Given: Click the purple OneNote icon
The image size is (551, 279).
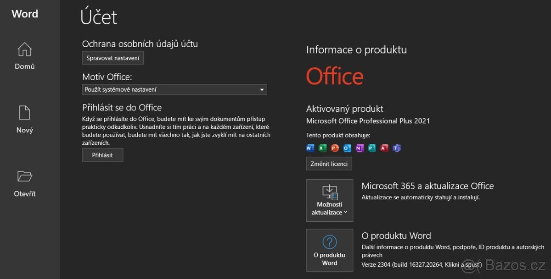Looking at the screenshot, I should [360, 148].
